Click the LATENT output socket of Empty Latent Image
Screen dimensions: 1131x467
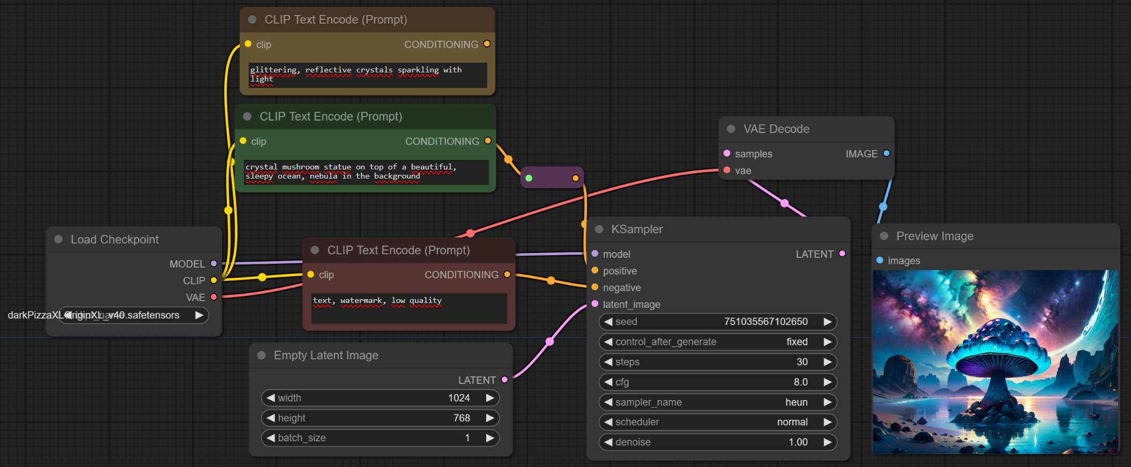[x=504, y=380]
